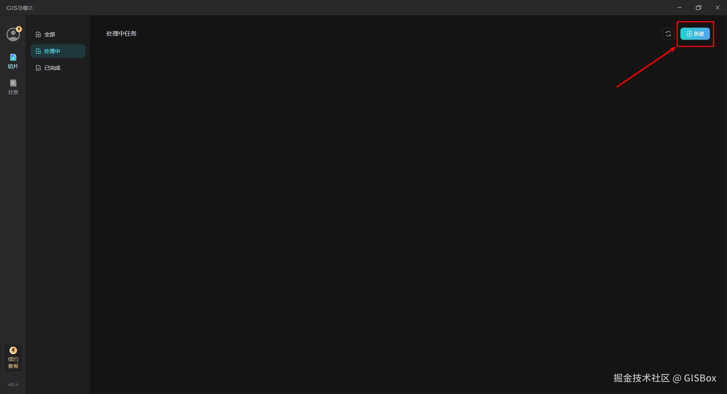Viewport: 727px width, 394px height.
Task: Click the GISBOX logo in title bar
Action: coord(20,8)
